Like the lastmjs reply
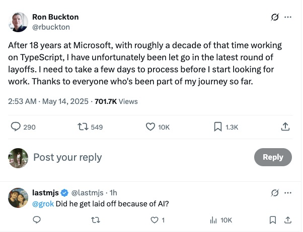Screen dimensions: 303x232 click(153, 219)
